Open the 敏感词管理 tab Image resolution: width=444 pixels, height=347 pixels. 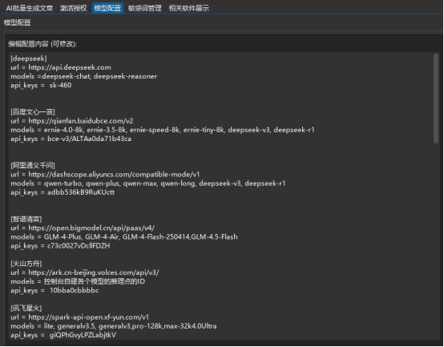(x=145, y=8)
